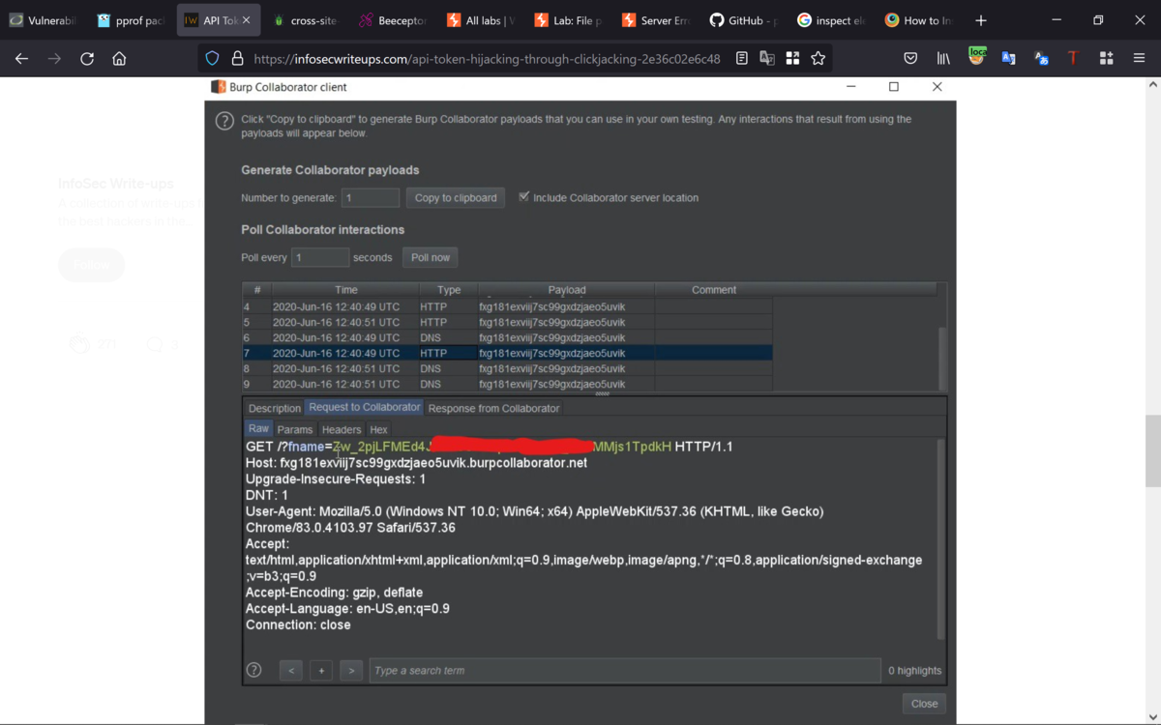Toggle Include Collaborator server location checkbox
Screen dimensions: 1161x725
click(x=523, y=196)
